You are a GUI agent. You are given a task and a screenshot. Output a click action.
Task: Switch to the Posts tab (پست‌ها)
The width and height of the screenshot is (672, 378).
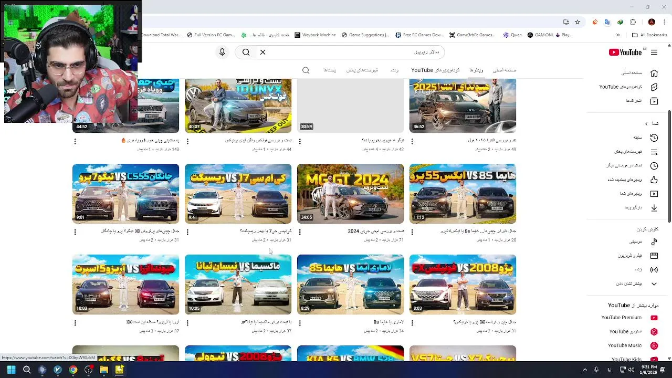click(x=330, y=70)
